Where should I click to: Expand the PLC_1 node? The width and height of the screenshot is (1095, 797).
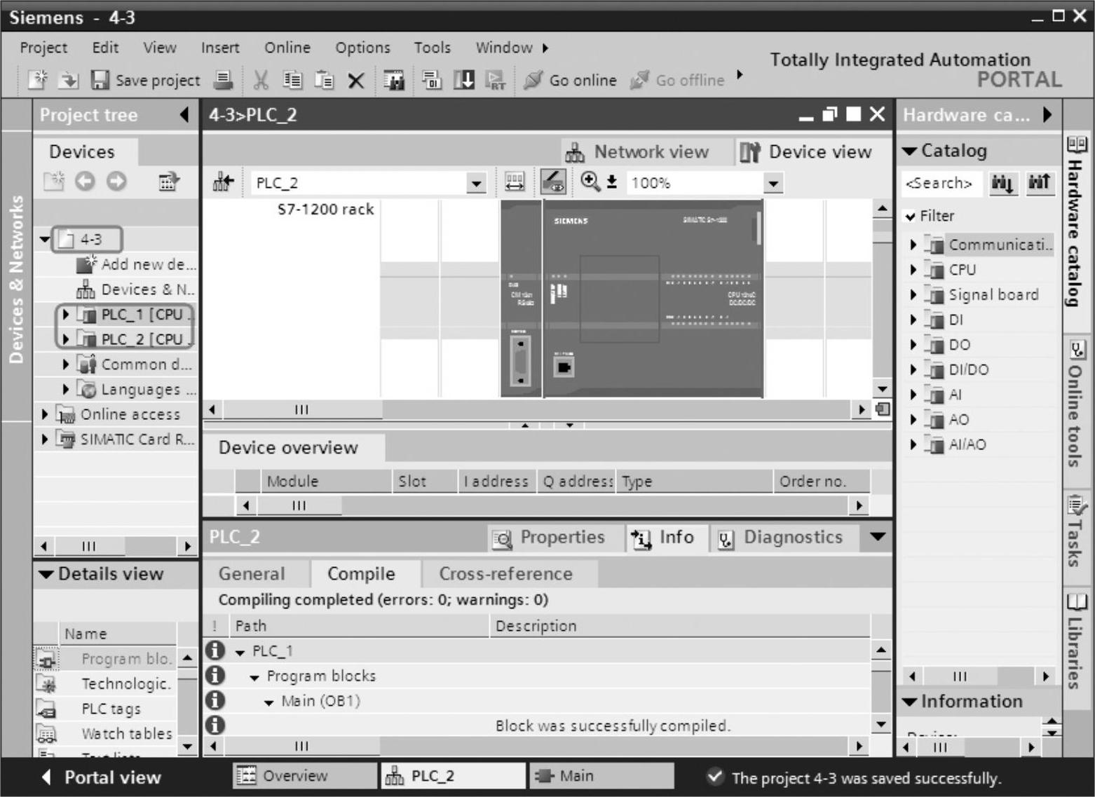pyautogui.click(x=65, y=314)
